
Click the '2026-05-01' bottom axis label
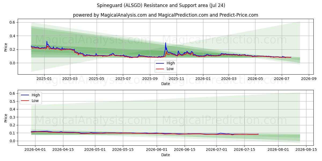click(x=95, y=150)
